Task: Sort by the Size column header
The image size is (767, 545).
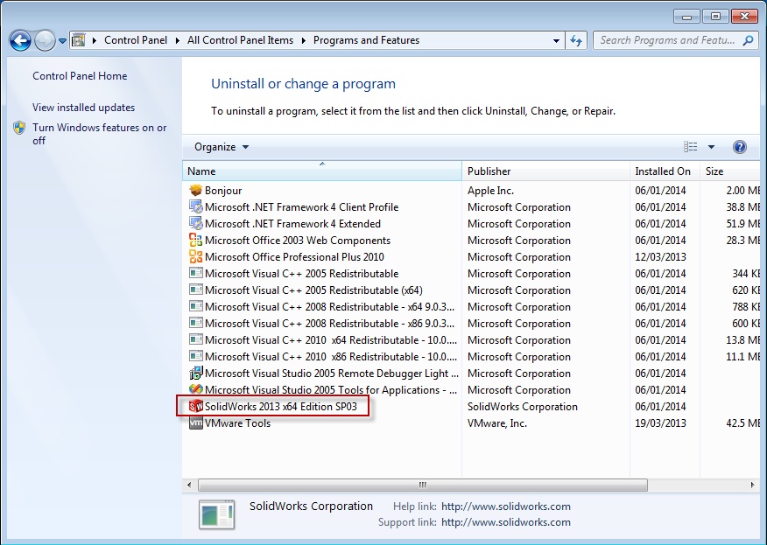Action: pyautogui.click(x=731, y=171)
